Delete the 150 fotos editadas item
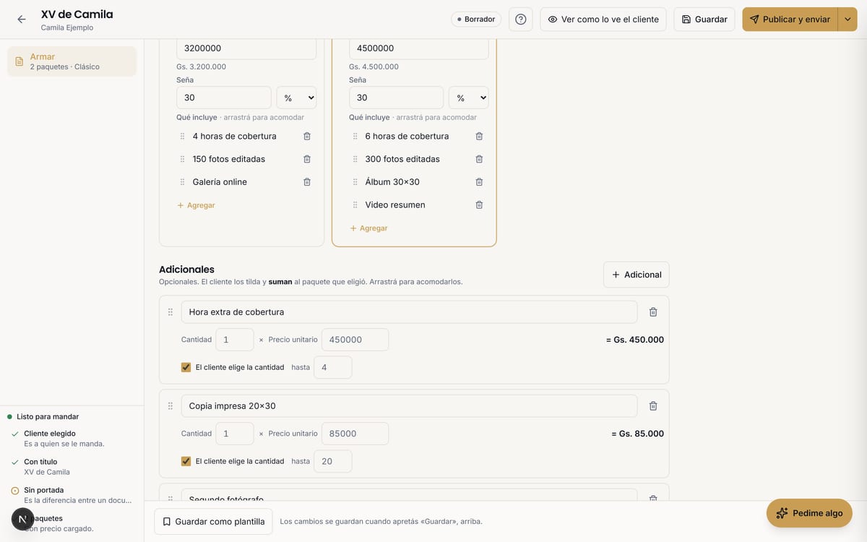 pos(307,159)
